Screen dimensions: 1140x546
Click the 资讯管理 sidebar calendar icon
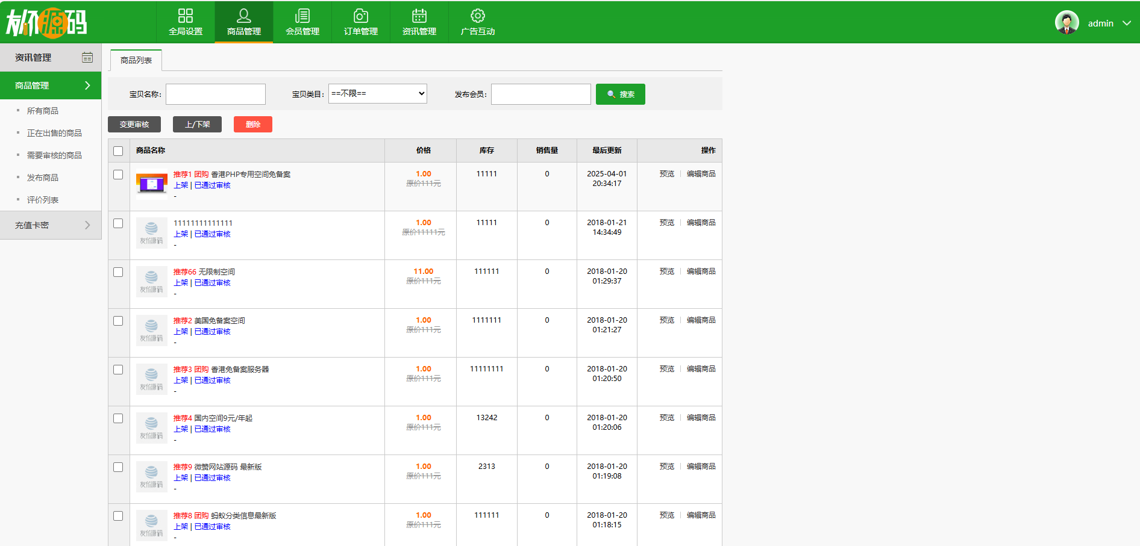pyautogui.click(x=87, y=57)
